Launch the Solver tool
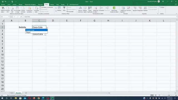This screenshot has width=178, height=100. 162,7
